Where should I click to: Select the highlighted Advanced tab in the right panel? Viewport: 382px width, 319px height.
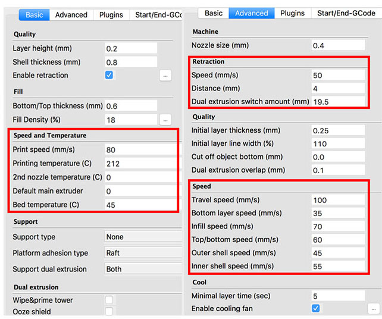(252, 13)
